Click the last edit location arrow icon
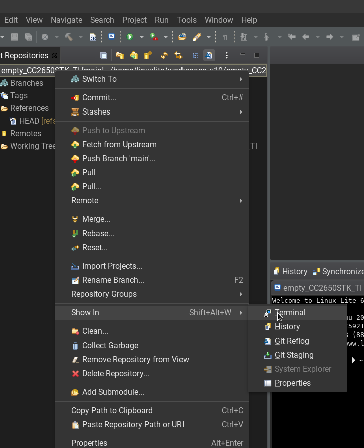364x448 pixels. coord(291,37)
